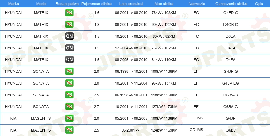Click the ON diesel icon for the 81kW Matrix
Viewport: 270px width, 136px height.
click(69, 60)
